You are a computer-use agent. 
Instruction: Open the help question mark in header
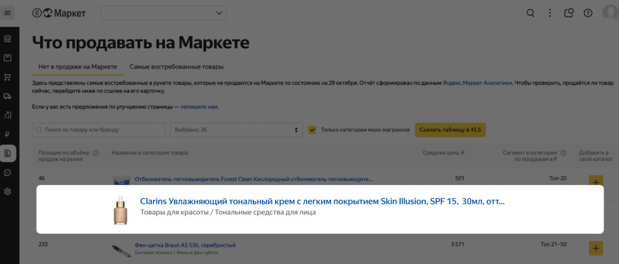pos(588,13)
